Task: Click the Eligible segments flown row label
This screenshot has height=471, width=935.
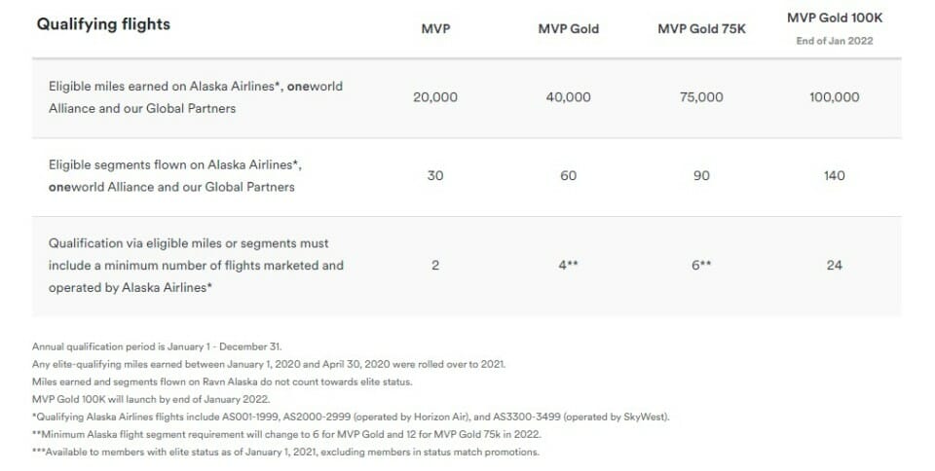Action: coord(174,176)
